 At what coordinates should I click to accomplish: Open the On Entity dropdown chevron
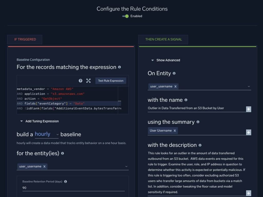(249, 86)
